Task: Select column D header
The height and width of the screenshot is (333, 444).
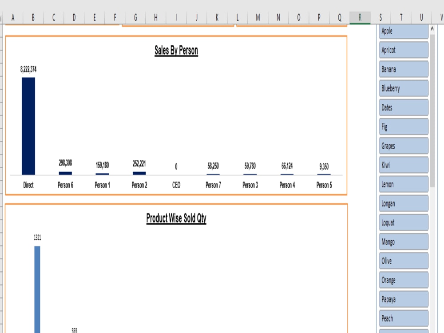Action: click(x=74, y=18)
